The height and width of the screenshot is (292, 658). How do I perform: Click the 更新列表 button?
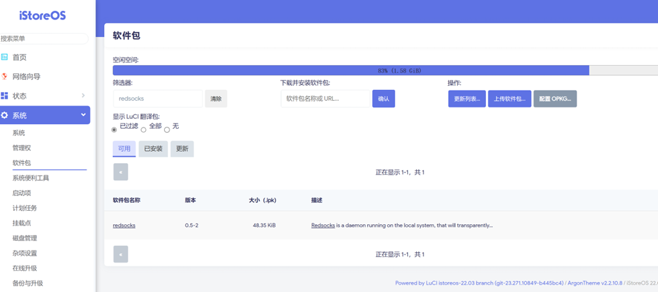click(466, 99)
